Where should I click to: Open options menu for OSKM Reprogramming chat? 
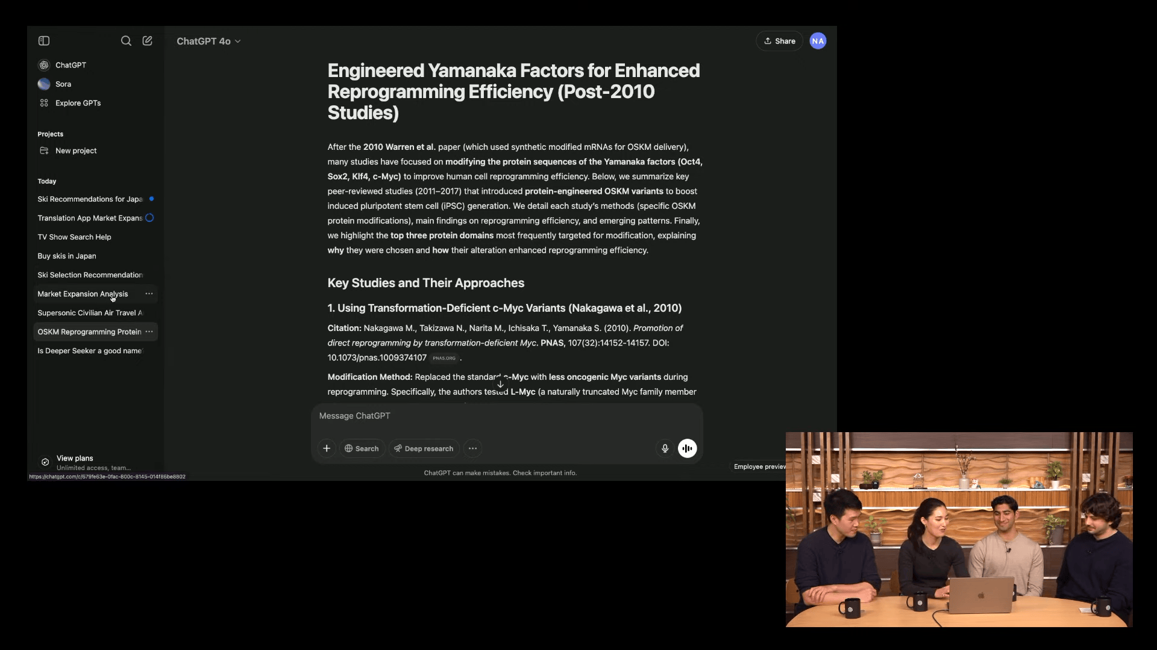(x=149, y=332)
